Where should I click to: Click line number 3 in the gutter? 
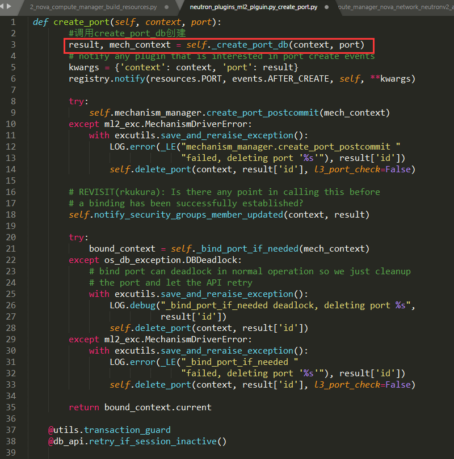13,45
